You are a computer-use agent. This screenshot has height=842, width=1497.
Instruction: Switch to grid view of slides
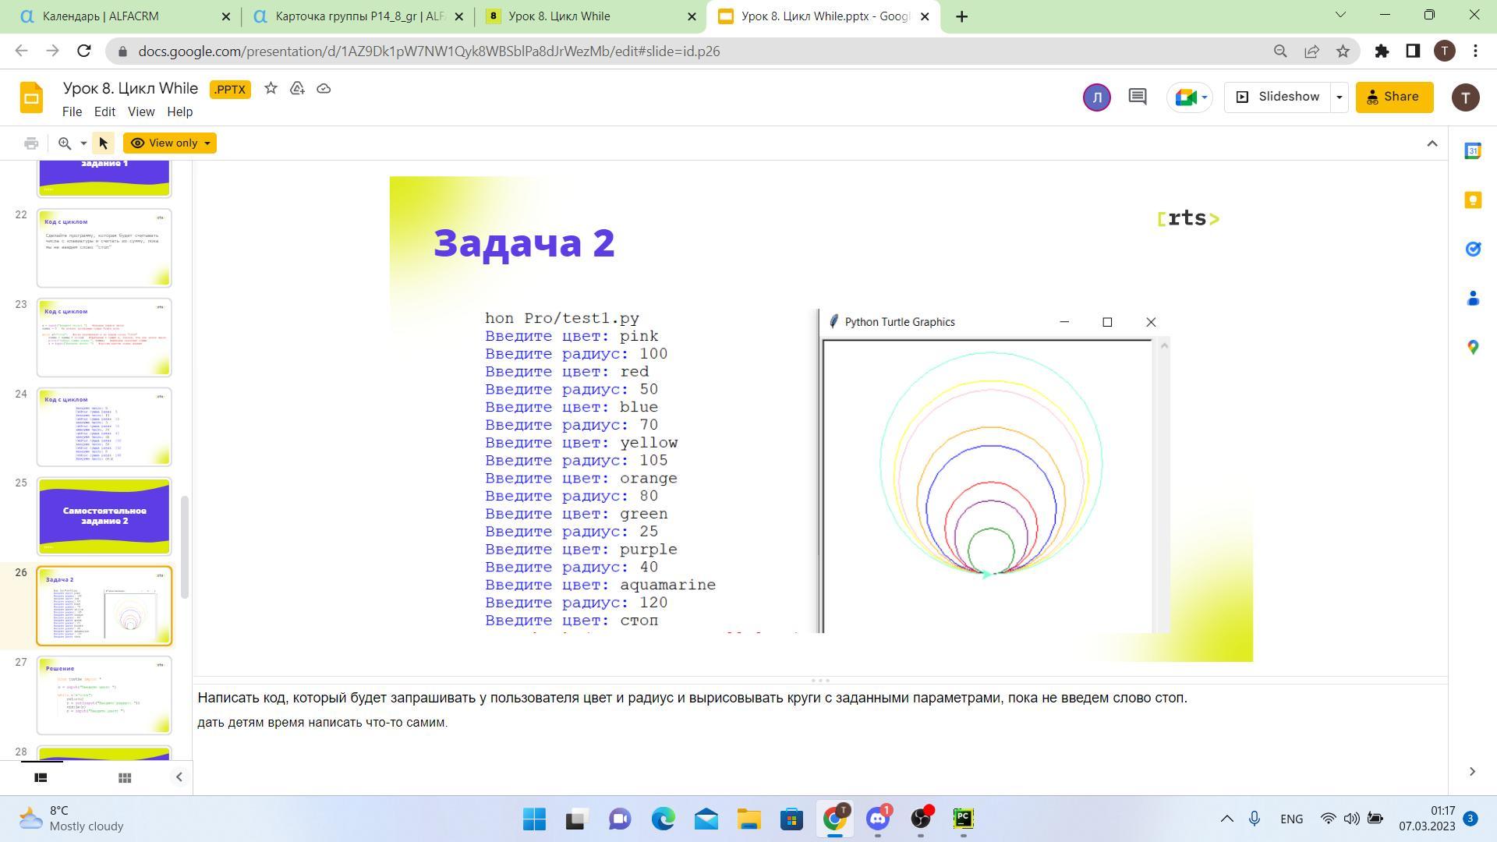[x=124, y=777]
